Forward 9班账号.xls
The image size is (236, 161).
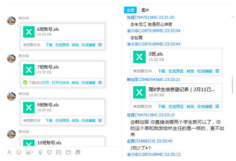(75, 121)
